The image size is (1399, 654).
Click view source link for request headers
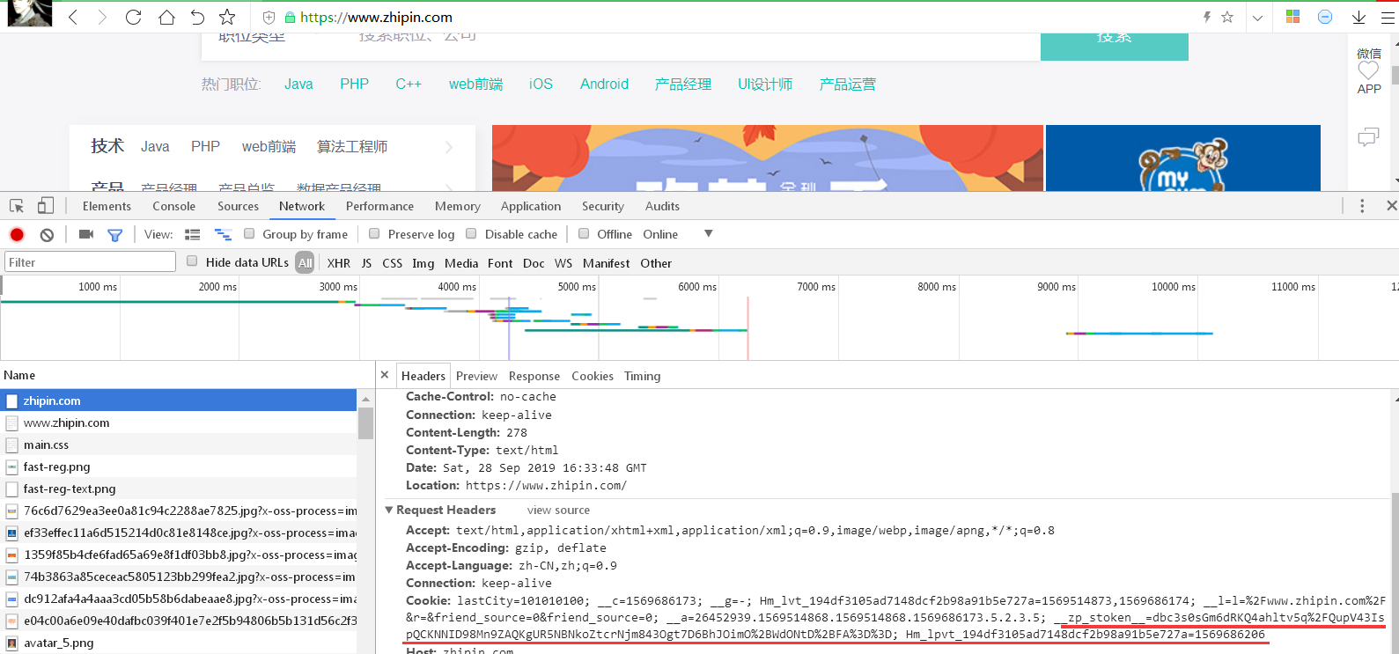[x=558, y=510]
